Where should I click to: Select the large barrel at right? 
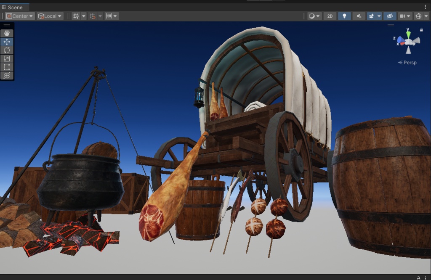coord(381,187)
